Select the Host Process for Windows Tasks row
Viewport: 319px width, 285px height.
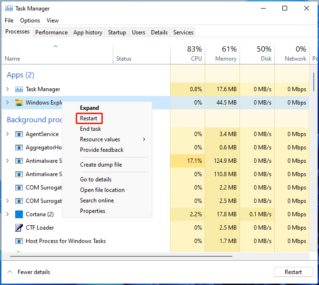click(x=156, y=241)
